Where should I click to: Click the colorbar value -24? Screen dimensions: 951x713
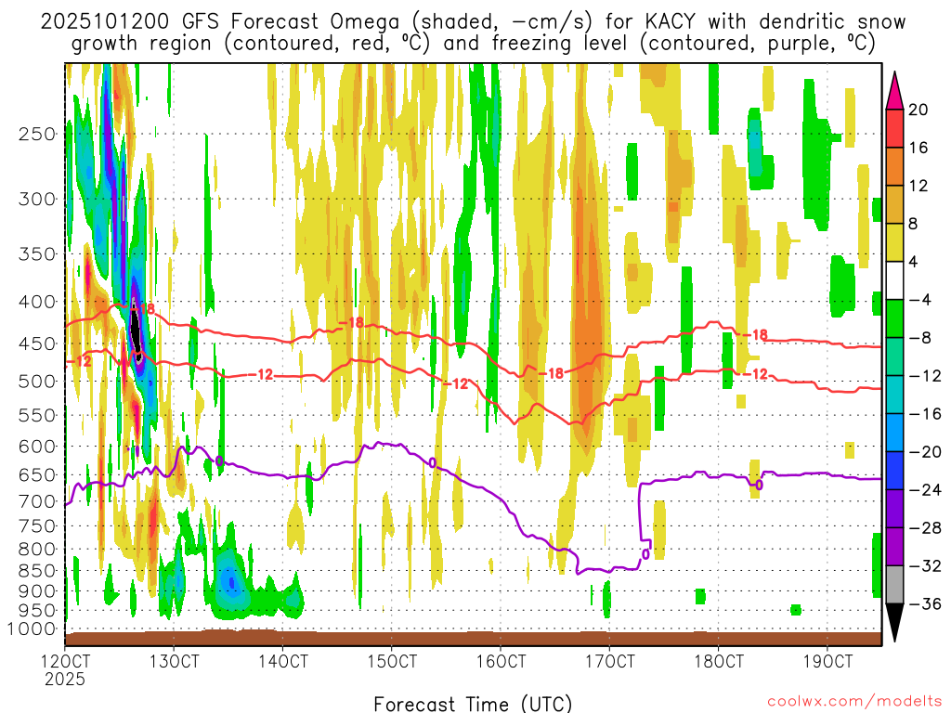point(924,490)
